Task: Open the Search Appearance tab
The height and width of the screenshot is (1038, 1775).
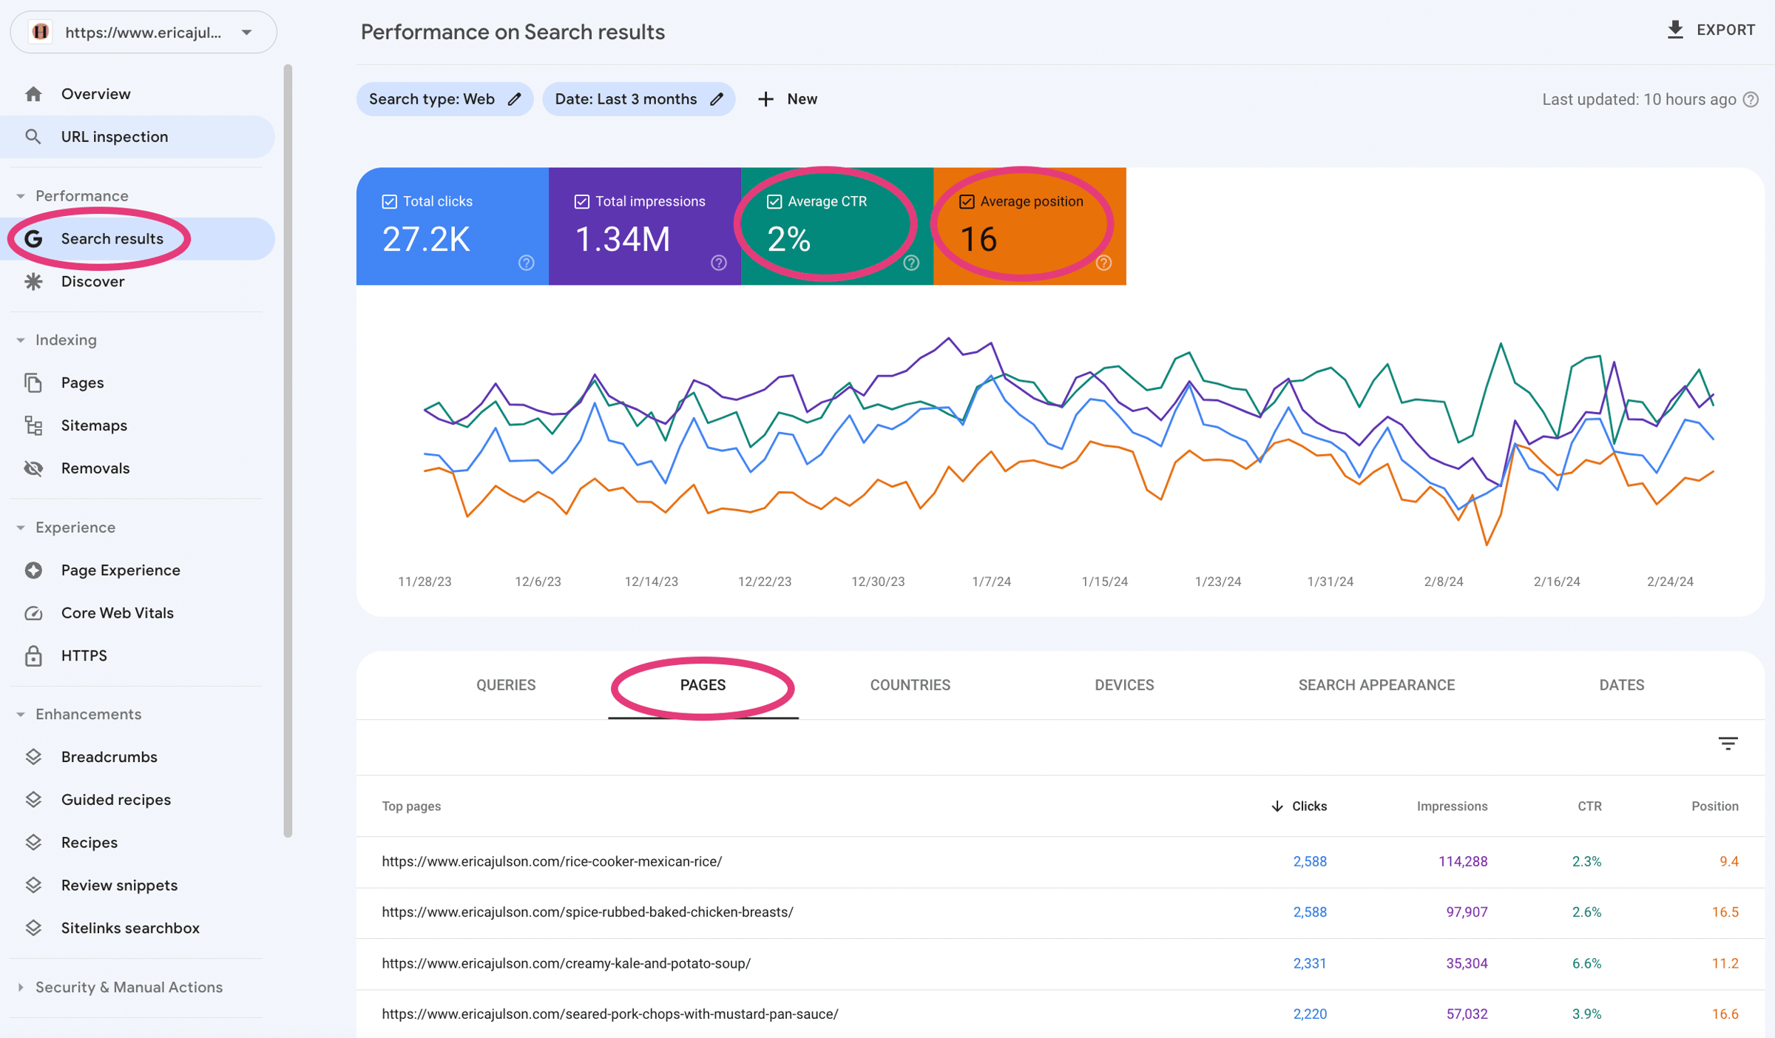Action: tap(1376, 685)
